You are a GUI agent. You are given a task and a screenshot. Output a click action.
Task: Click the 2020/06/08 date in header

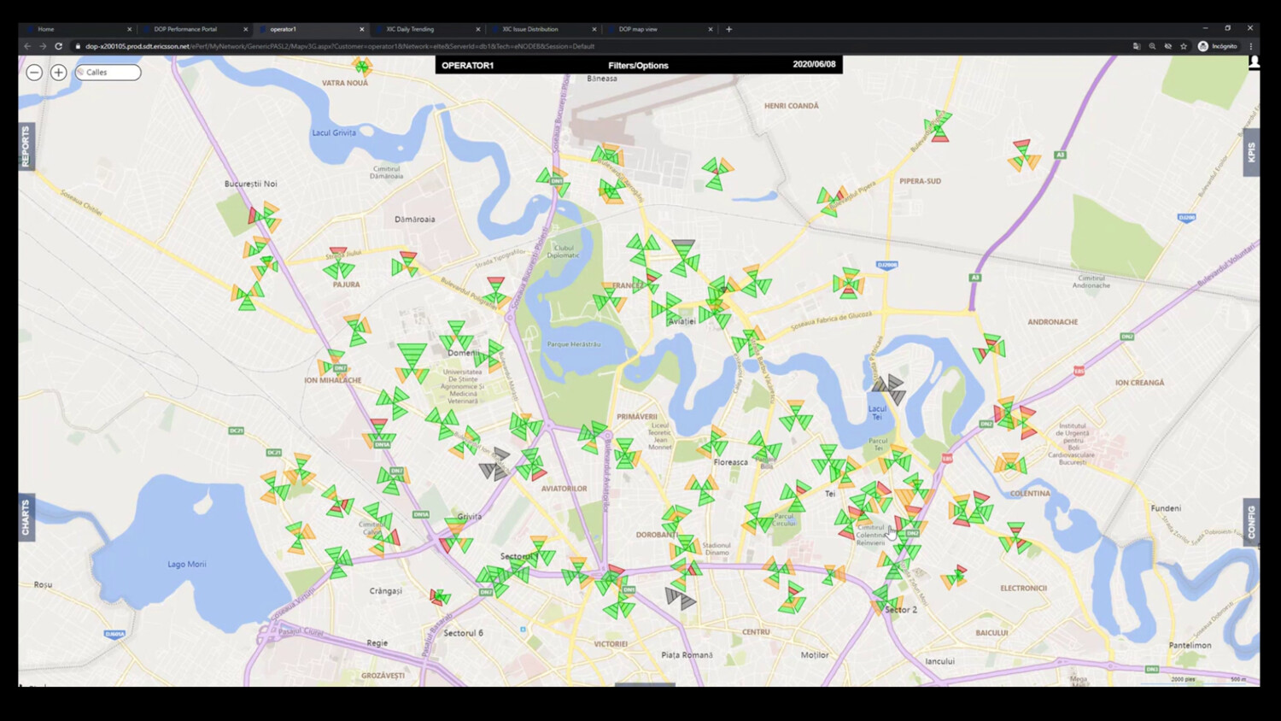click(x=813, y=65)
